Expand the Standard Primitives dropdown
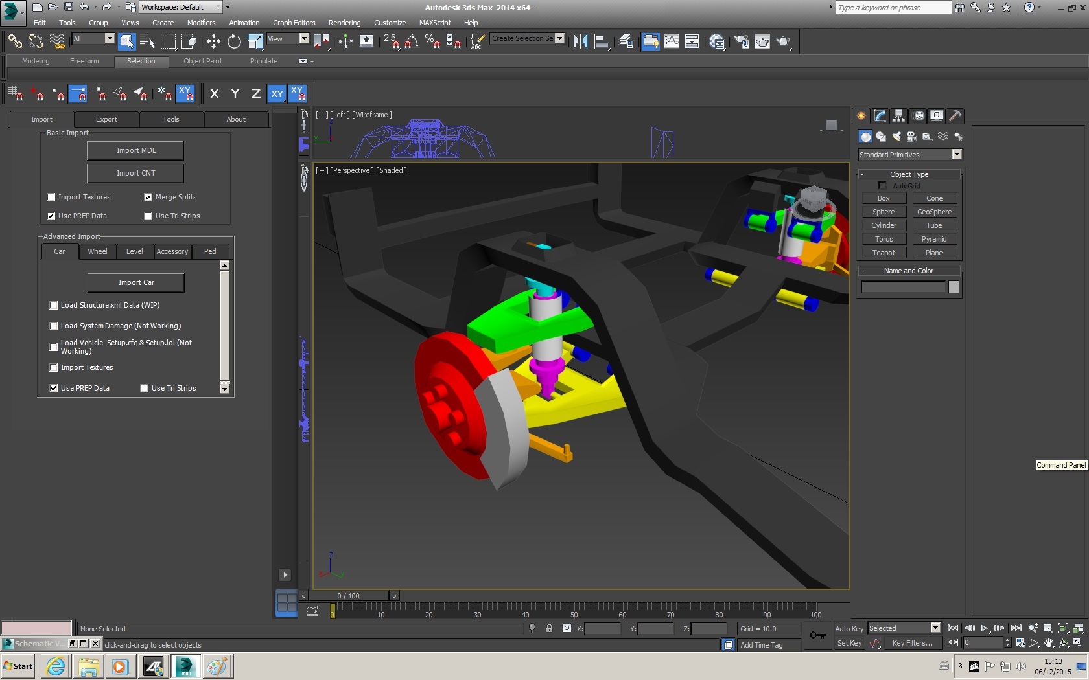 956,155
